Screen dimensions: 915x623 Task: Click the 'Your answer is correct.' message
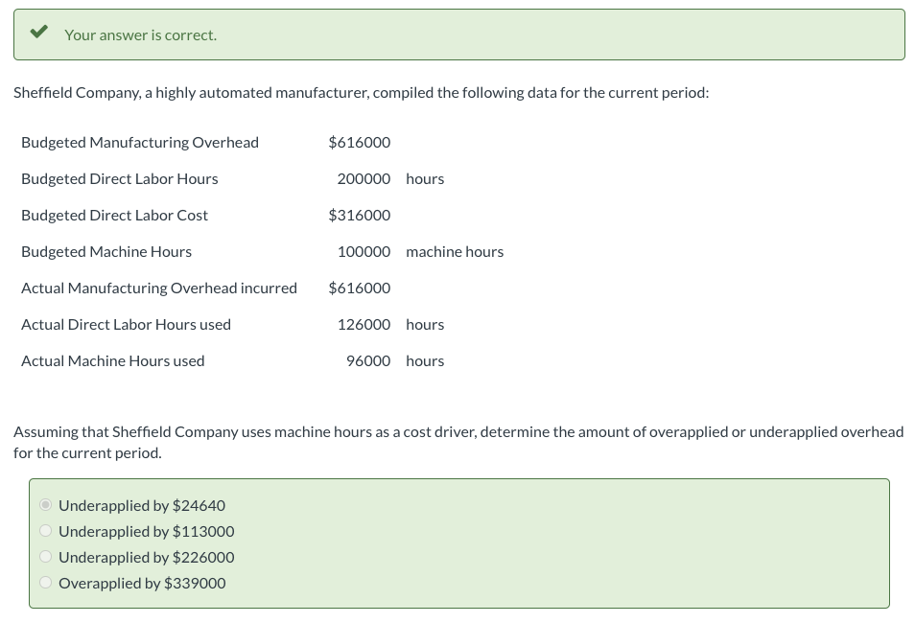point(141,35)
